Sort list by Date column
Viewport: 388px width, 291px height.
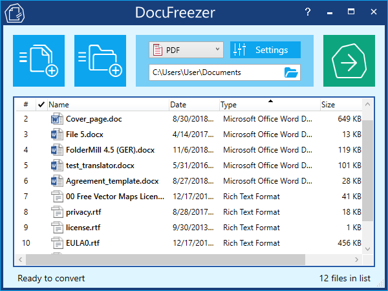pos(194,104)
